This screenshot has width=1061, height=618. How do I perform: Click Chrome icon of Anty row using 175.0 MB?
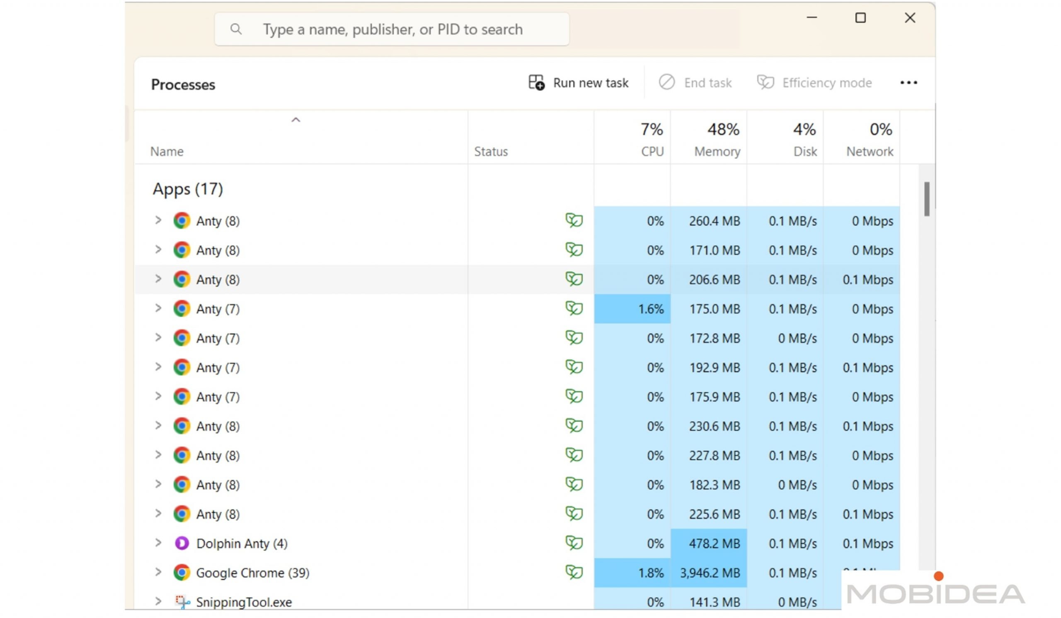(182, 308)
